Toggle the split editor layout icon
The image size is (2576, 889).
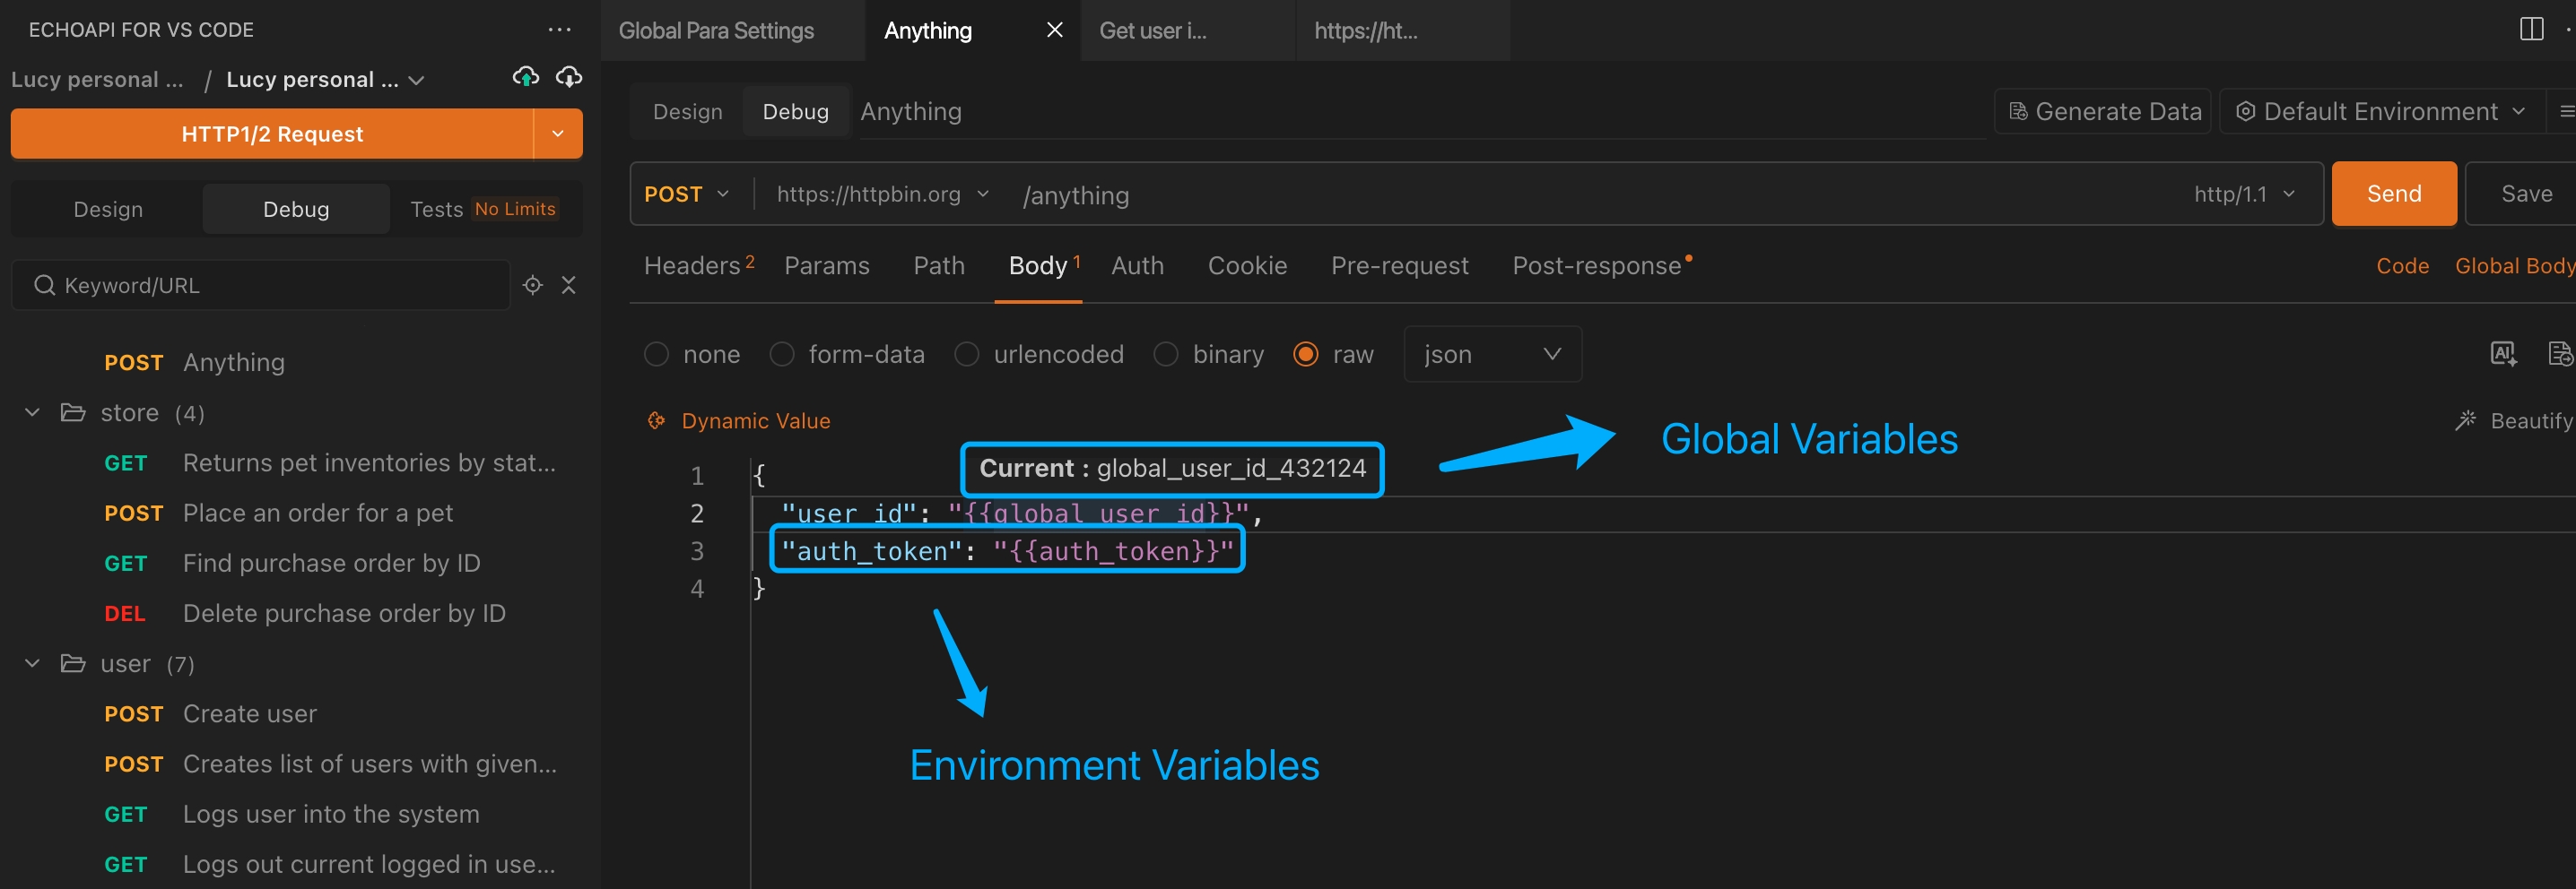(2531, 29)
